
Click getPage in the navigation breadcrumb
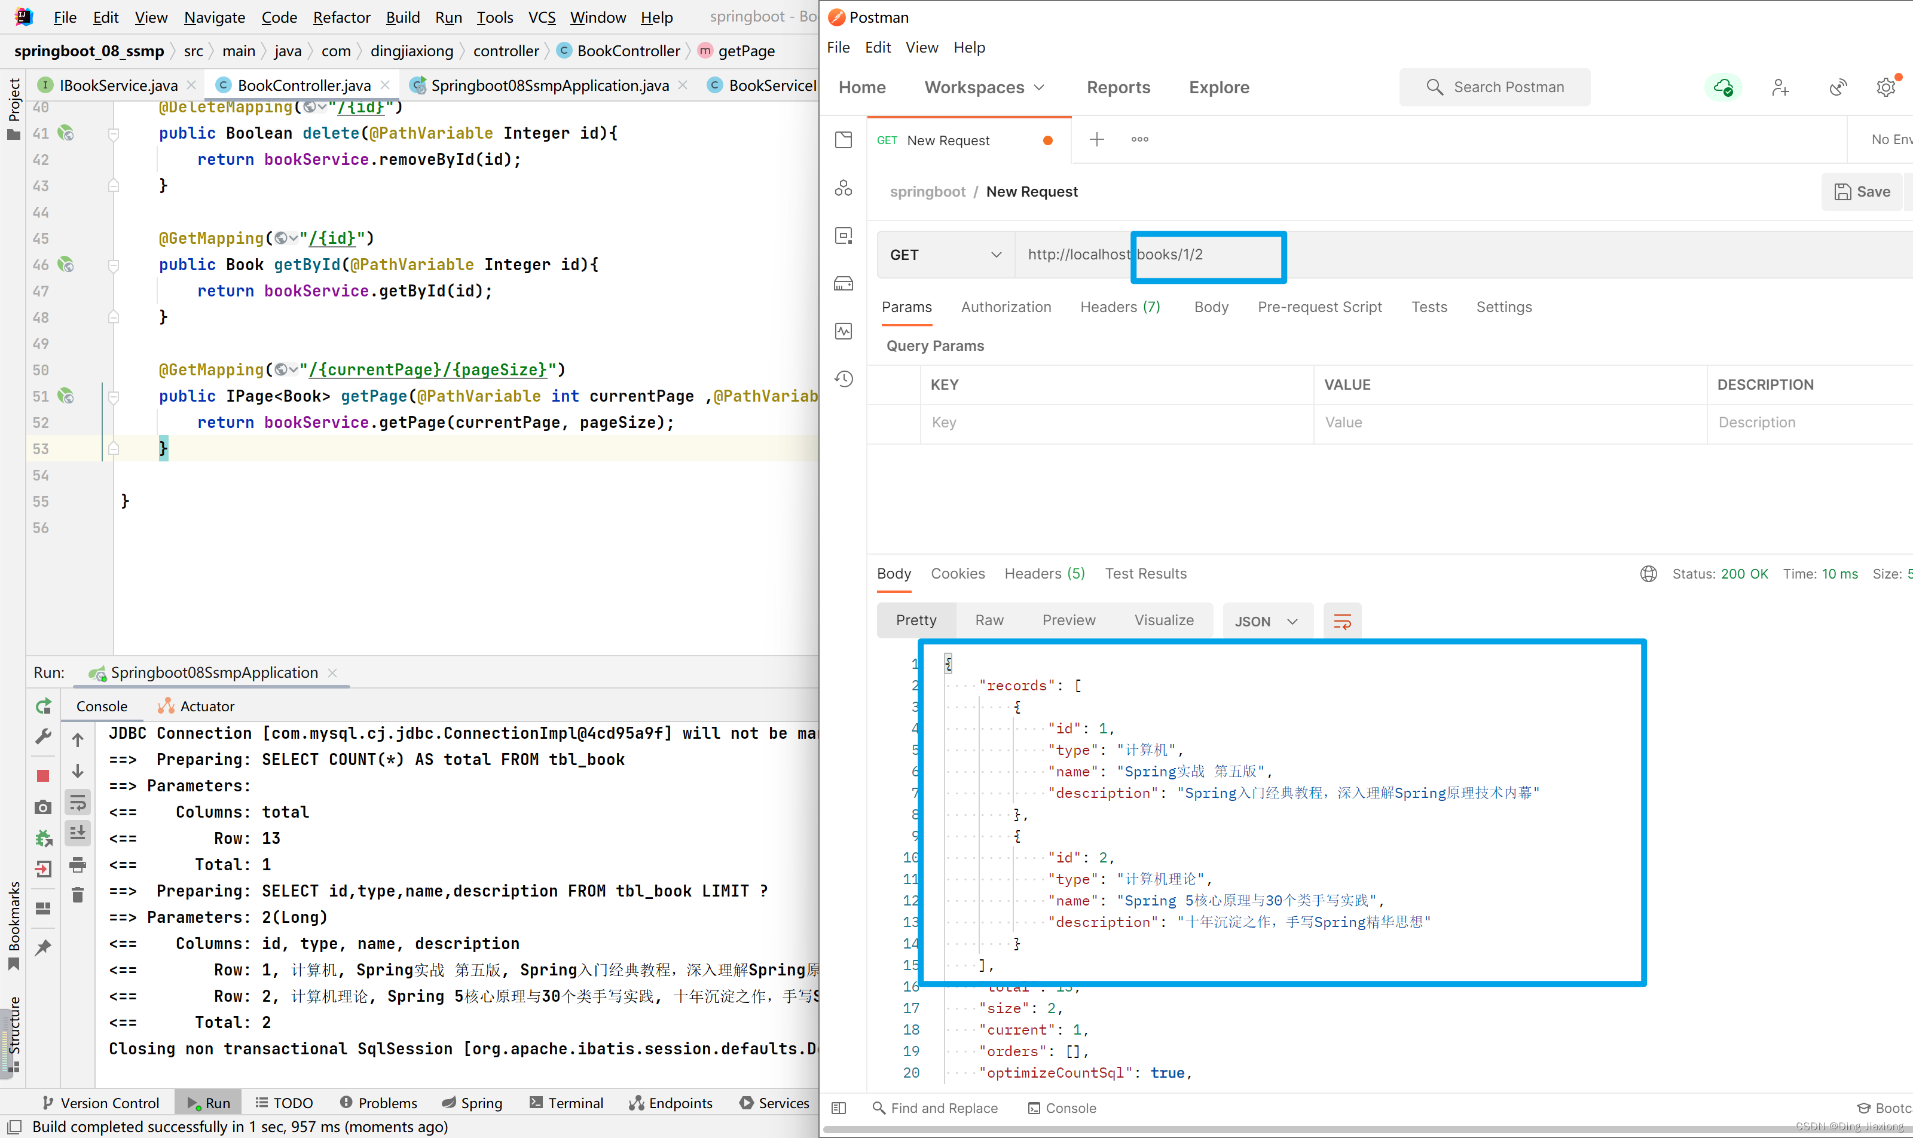coord(737,51)
